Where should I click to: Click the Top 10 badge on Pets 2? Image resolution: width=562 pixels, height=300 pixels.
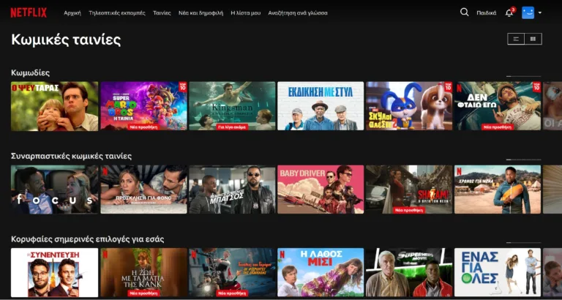448,87
